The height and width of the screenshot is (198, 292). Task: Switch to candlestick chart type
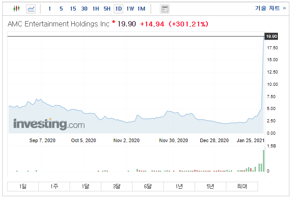[x=16, y=8]
